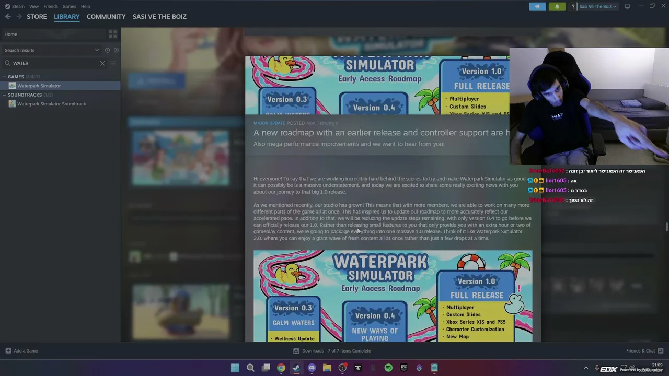669x376 pixels.
Task: Collapse the GAMES category
Action: pos(4,77)
